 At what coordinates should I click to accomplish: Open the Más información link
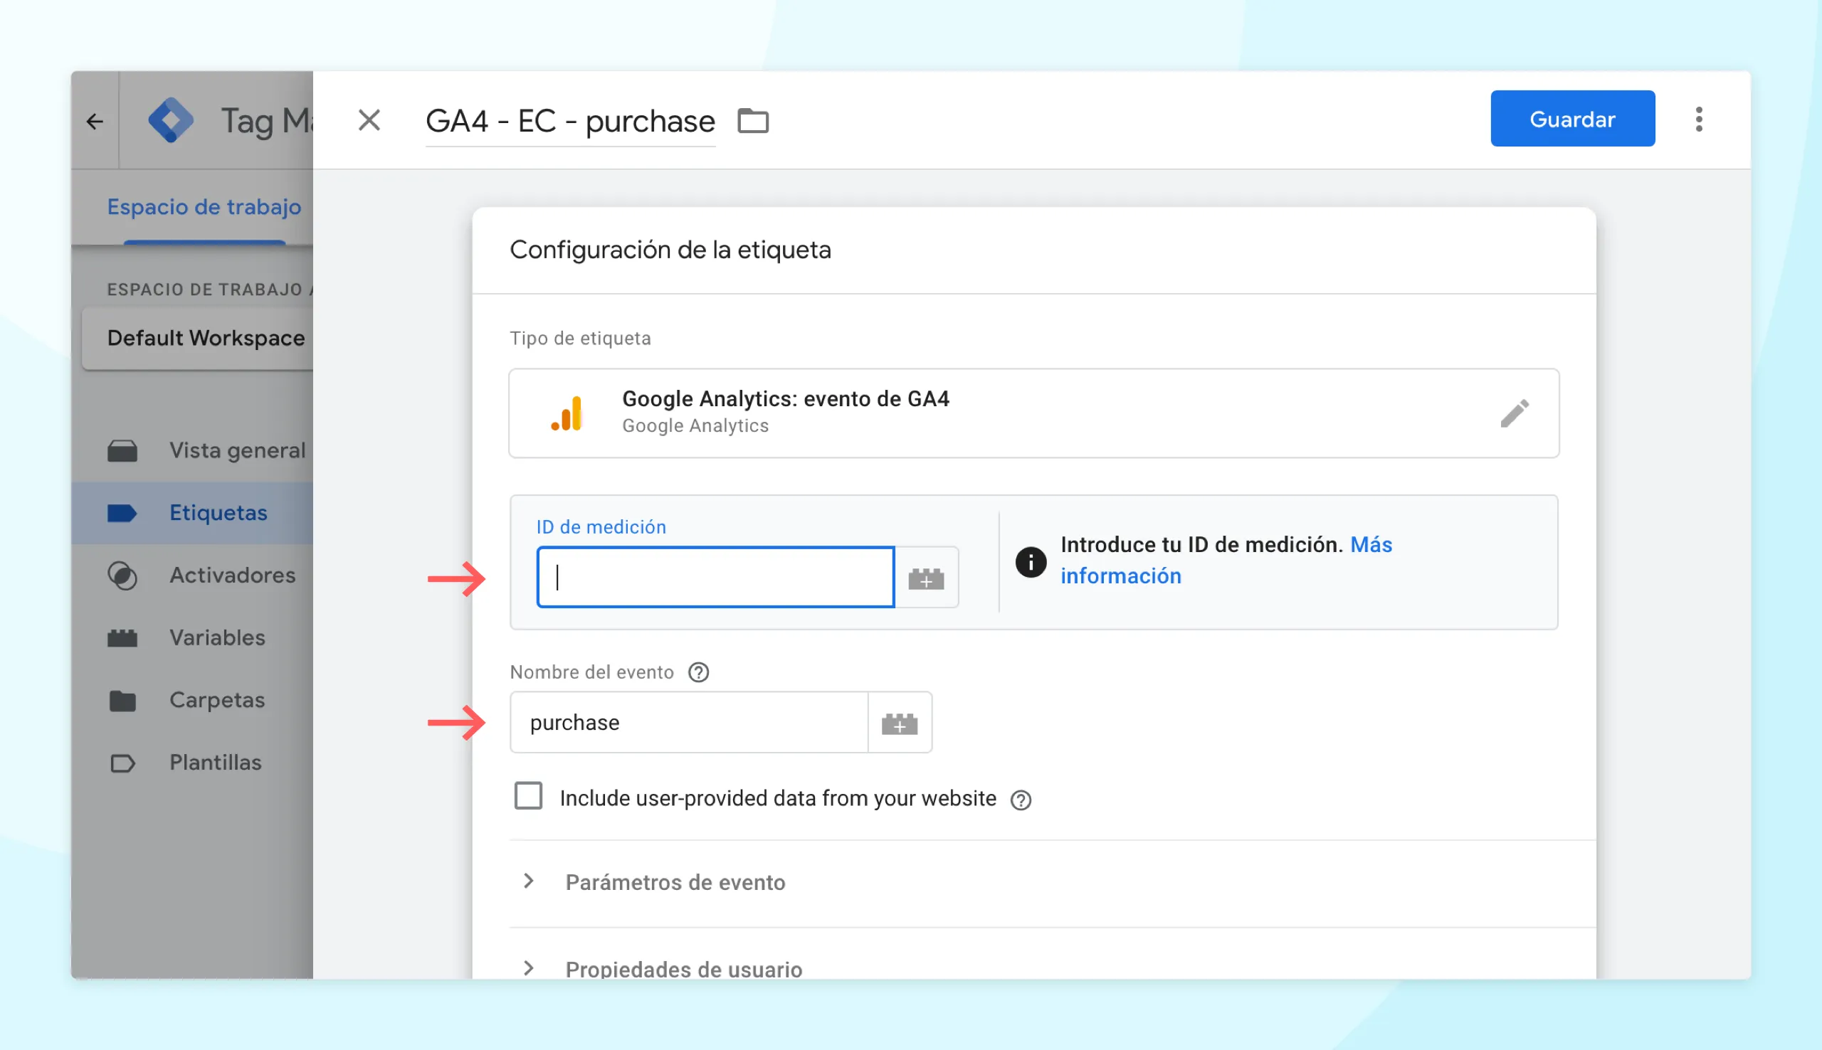tap(1226, 561)
